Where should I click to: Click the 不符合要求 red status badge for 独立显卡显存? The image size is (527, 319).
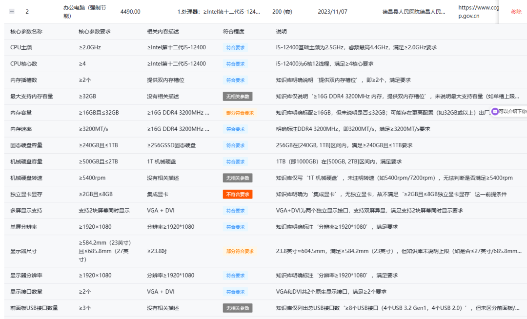point(237,194)
